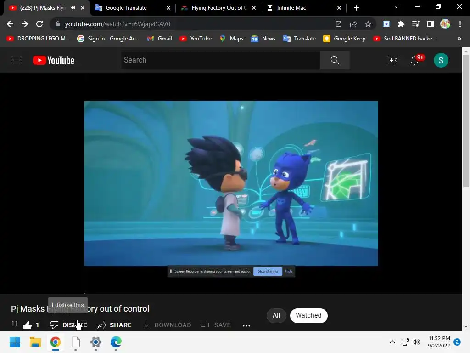Open Microsoft Edge from taskbar
This screenshot has width=470, height=353.
(116, 342)
